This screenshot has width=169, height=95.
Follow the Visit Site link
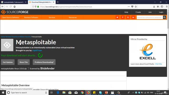pyautogui.click(x=158, y=64)
